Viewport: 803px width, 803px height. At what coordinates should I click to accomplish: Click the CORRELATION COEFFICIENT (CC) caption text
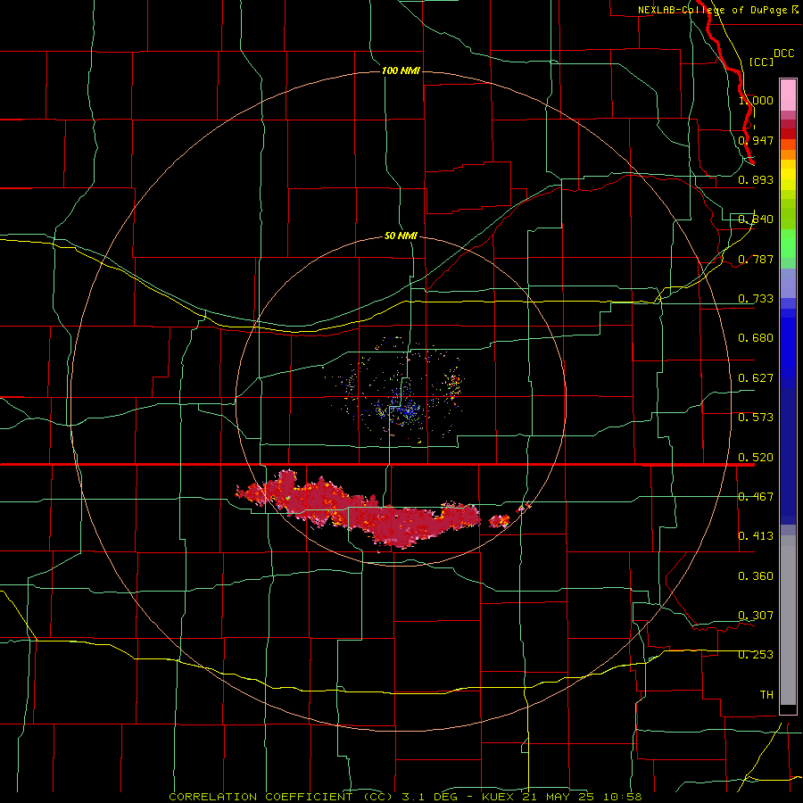(x=281, y=797)
